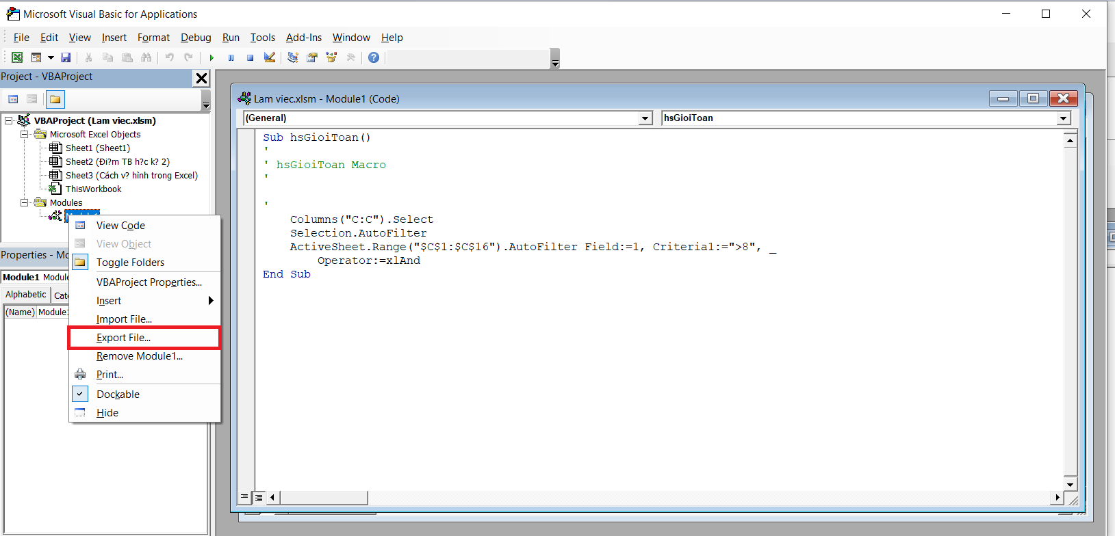This screenshot has width=1115, height=536.
Task: Toggle folders button in Project panel toolbar
Action: coord(55,100)
